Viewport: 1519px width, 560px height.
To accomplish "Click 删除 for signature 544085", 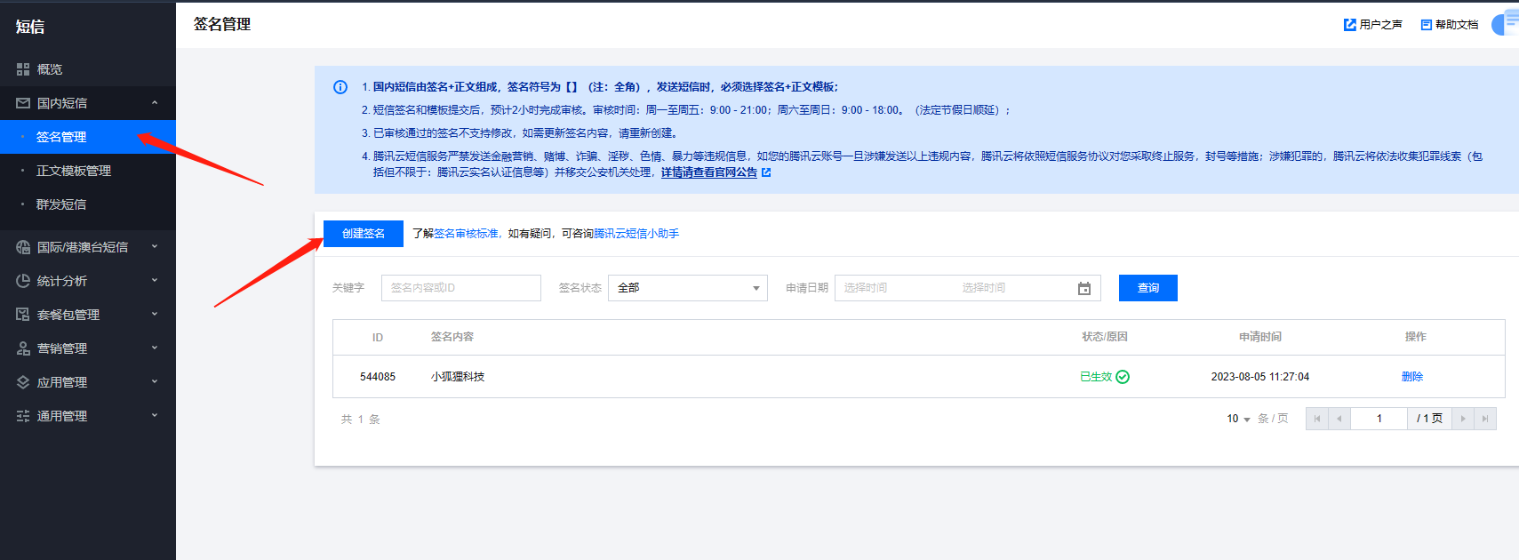I will click(x=1412, y=377).
